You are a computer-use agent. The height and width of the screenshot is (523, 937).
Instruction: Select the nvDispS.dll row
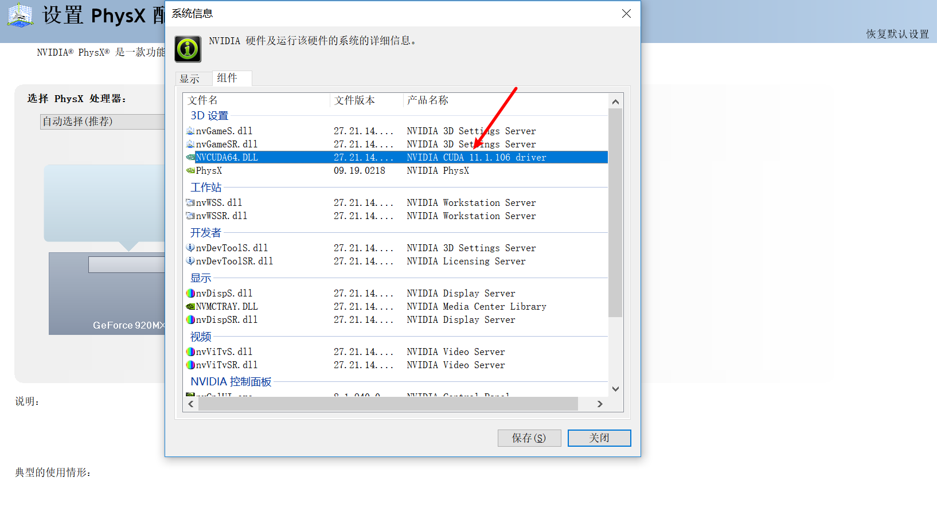[396, 293]
